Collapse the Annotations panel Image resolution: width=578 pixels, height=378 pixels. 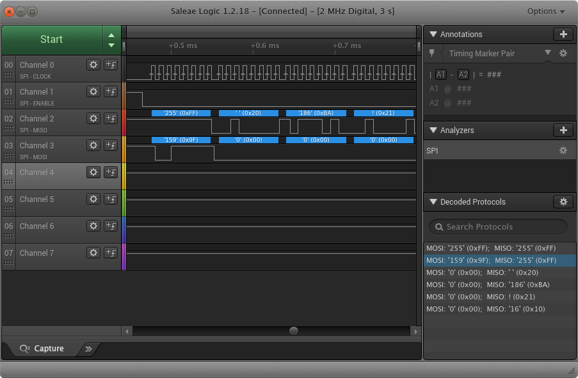(433, 35)
